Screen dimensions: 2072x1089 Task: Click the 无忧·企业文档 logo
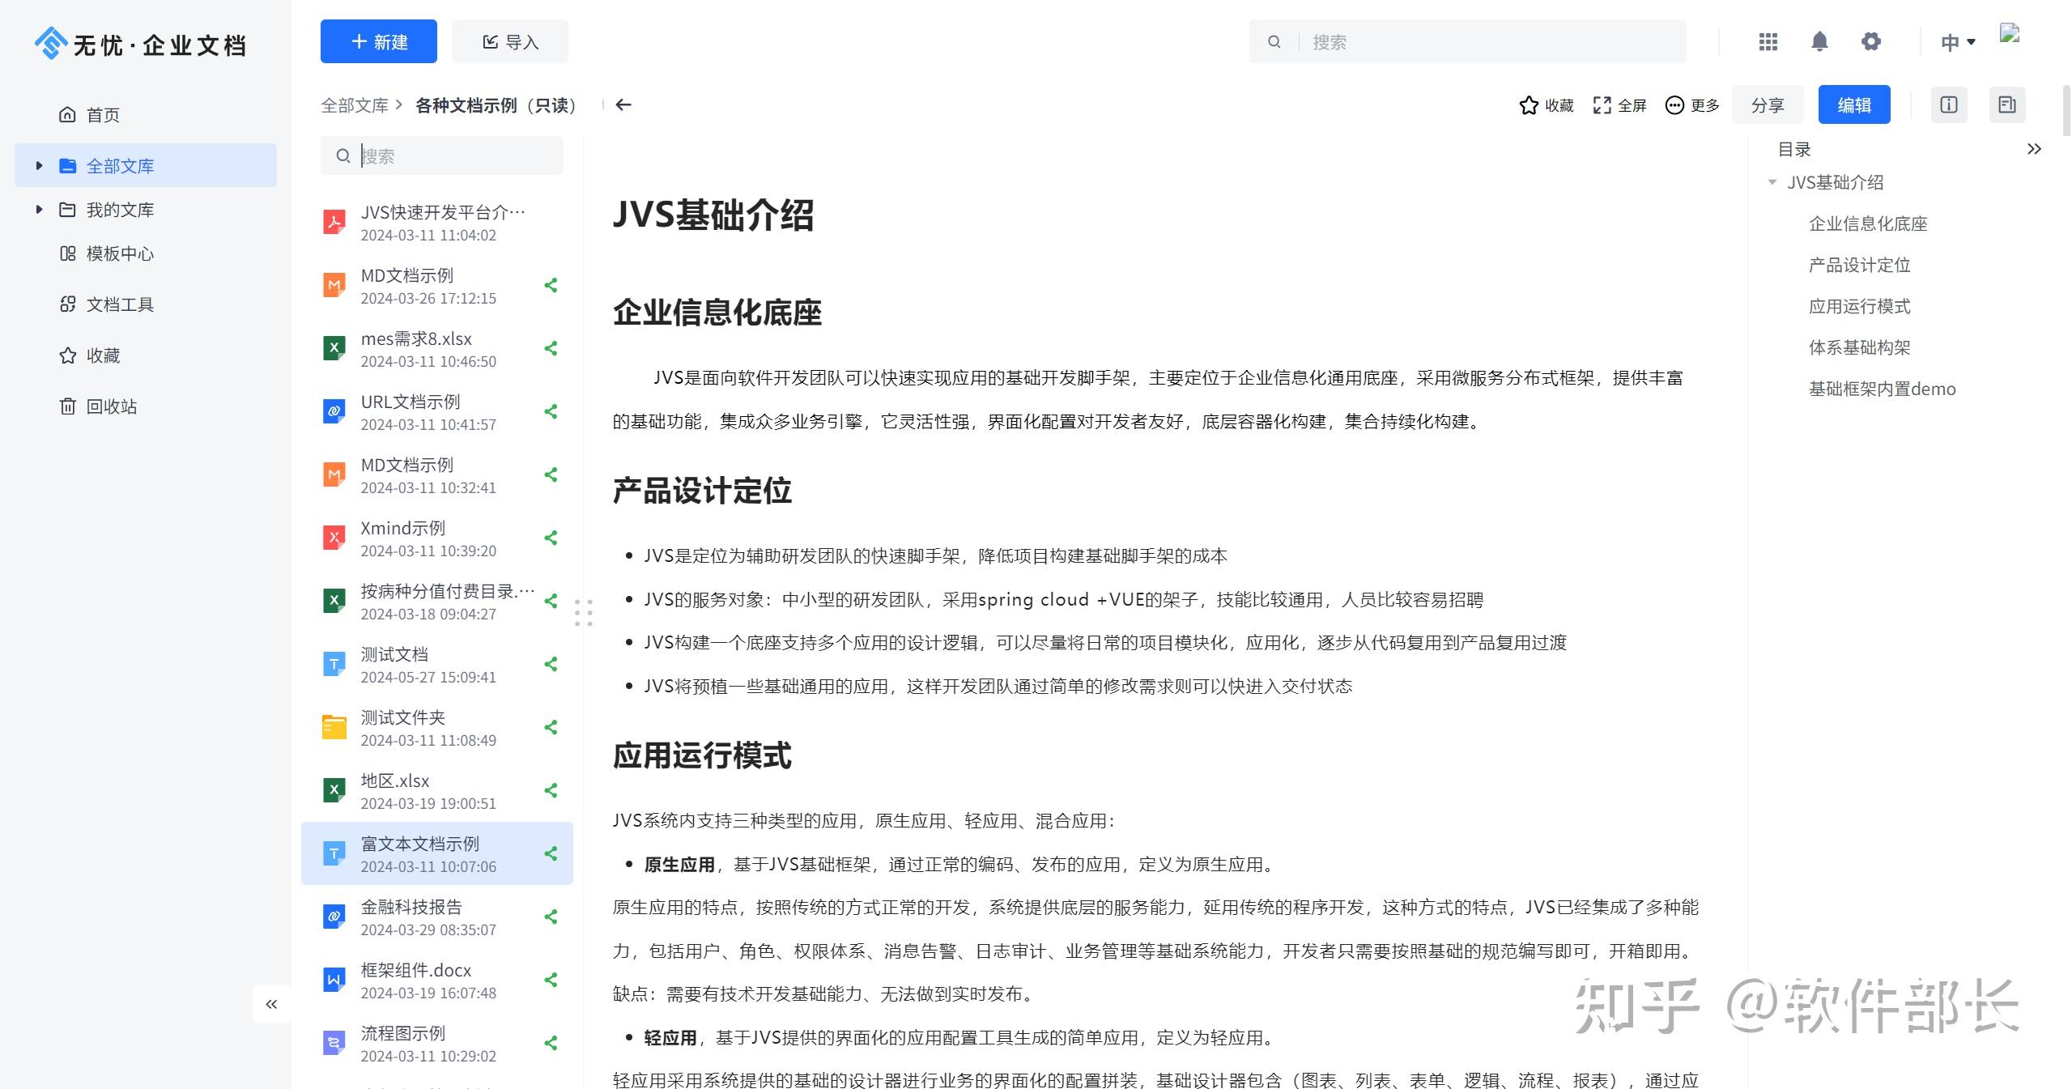140,44
